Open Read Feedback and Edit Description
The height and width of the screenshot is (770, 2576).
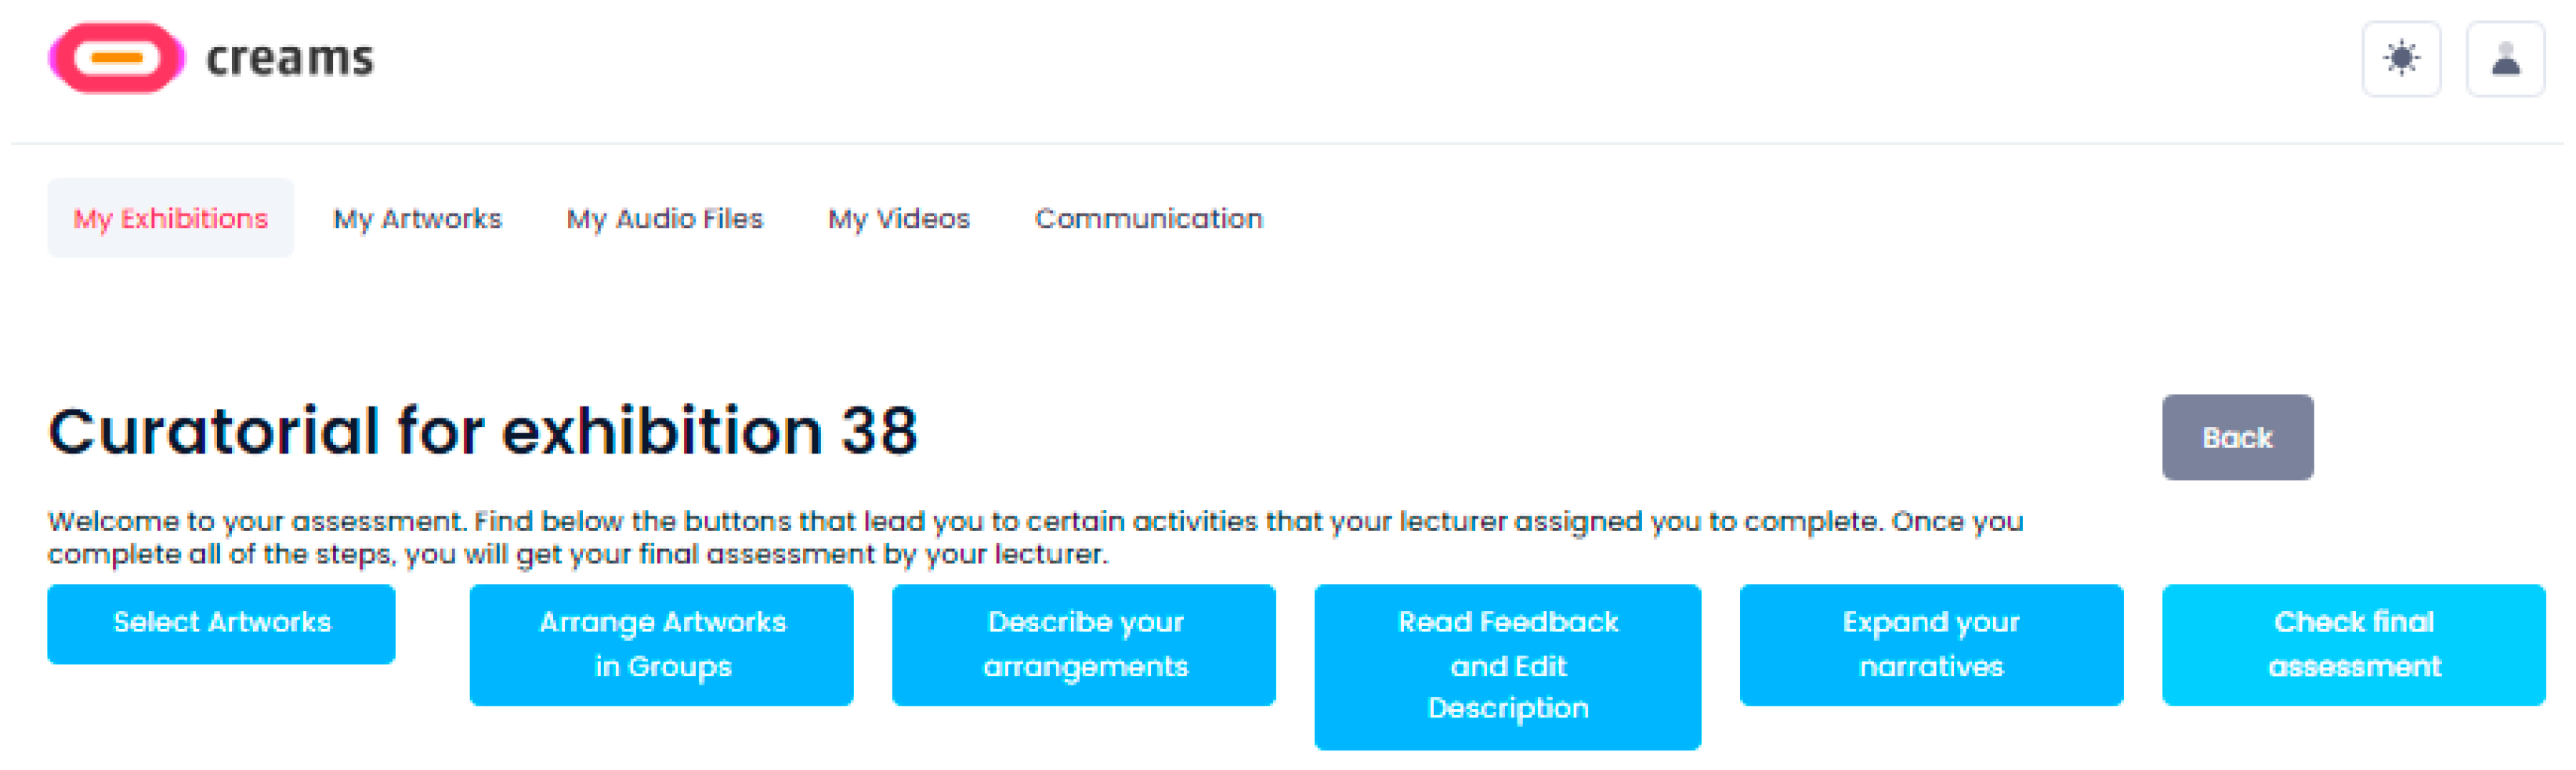click(x=1507, y=665)
